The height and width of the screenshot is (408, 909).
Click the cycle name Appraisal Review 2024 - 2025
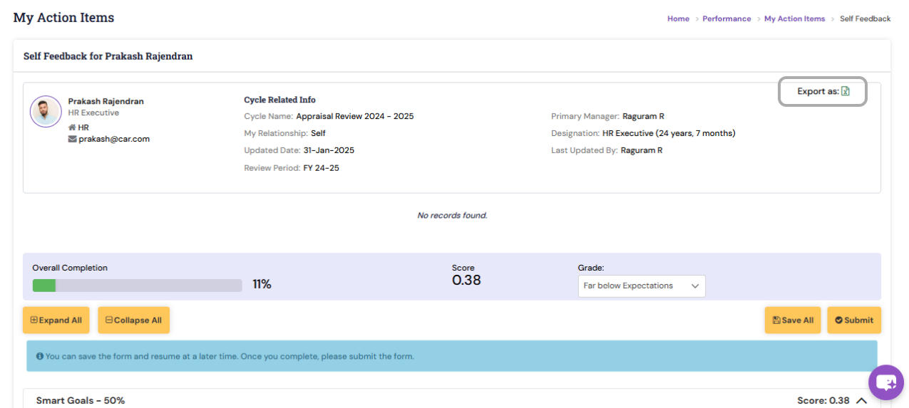click(355, 116)
